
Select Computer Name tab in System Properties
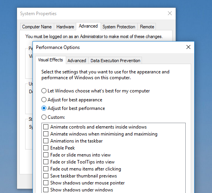tap(37, 27)
